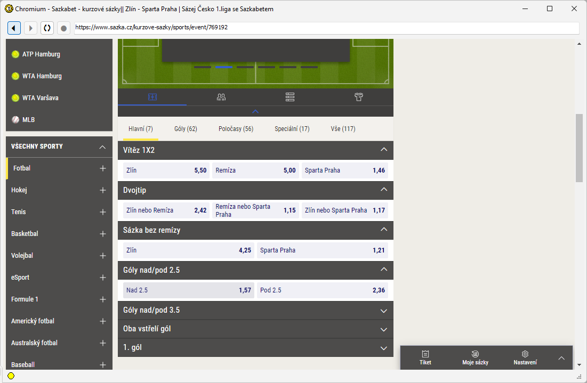587x383 pixels.
Task: Expand Hokej with its plus icon
Action: pos(102,190)
